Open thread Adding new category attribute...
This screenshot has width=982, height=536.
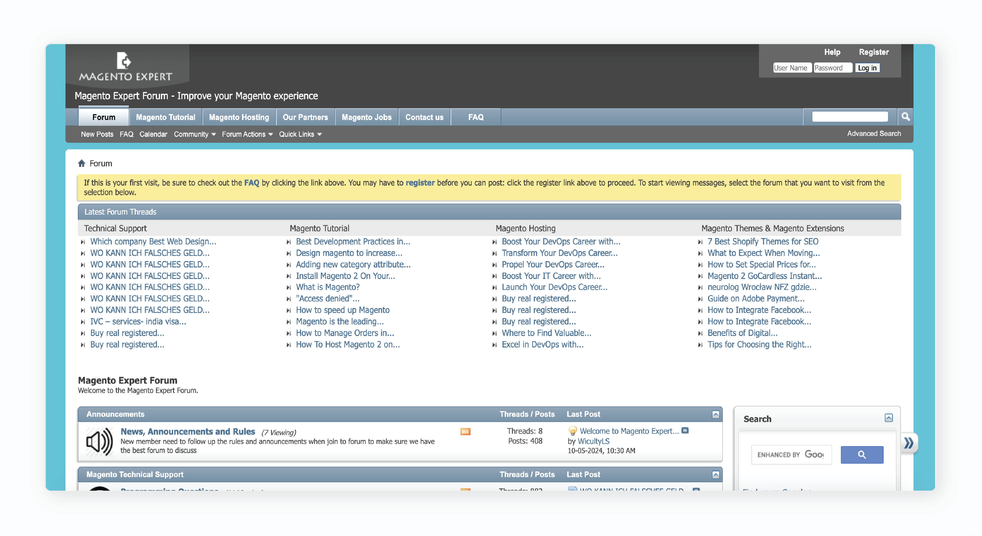353,264
